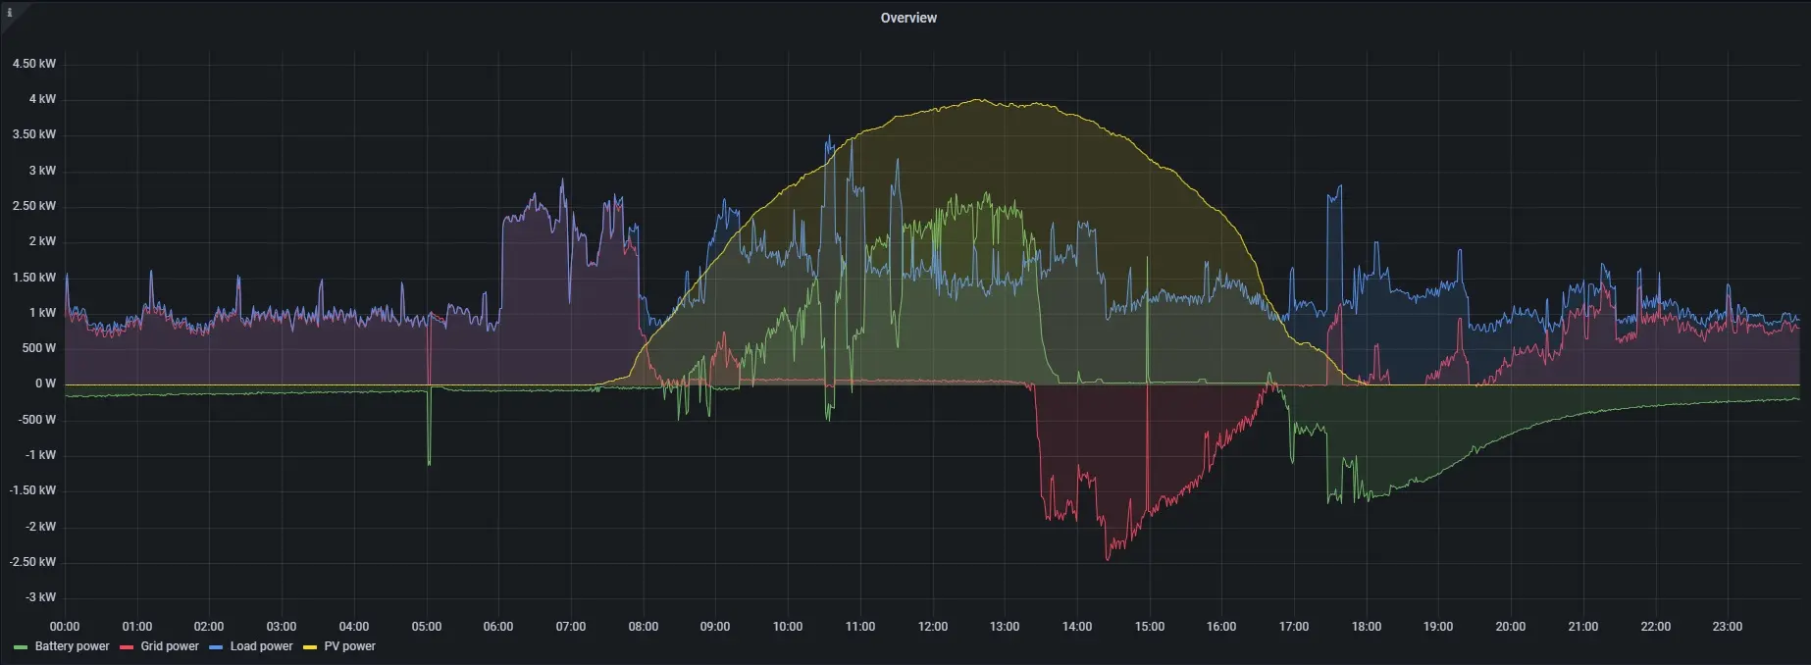Click the 16:00 time axis label
The image size is (1811, 665).
click(1221, 627)
